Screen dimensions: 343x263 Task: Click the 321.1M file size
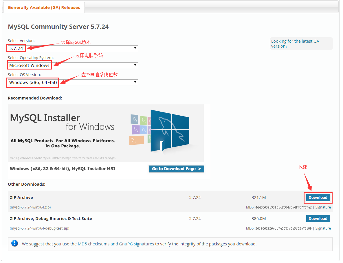(x=258, y=198)
